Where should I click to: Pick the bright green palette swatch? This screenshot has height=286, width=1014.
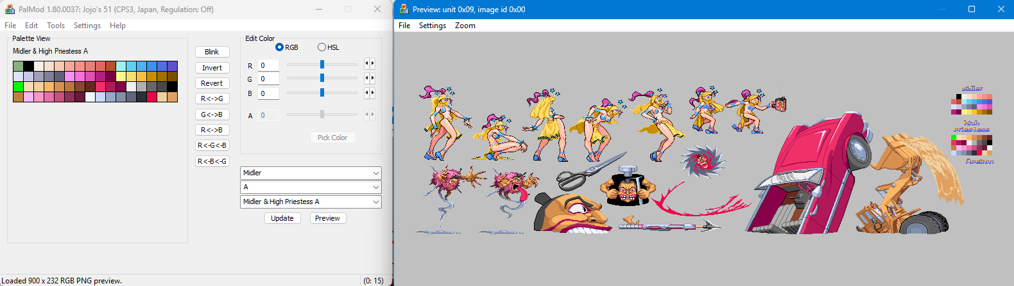(18, 87)
